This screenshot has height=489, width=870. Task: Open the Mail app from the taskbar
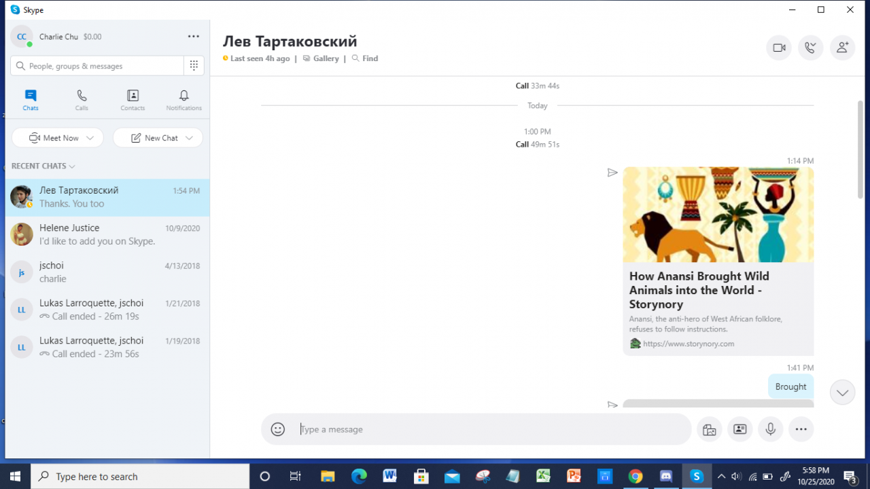click(x=451, y=476)
